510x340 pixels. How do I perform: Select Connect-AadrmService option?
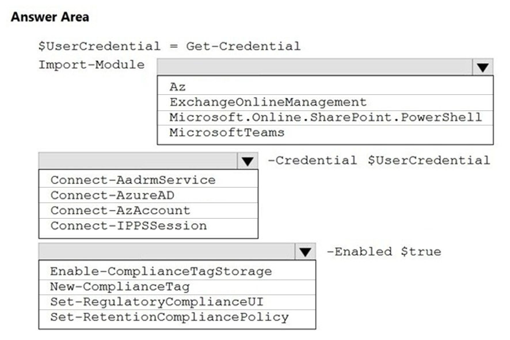point(149,179)
